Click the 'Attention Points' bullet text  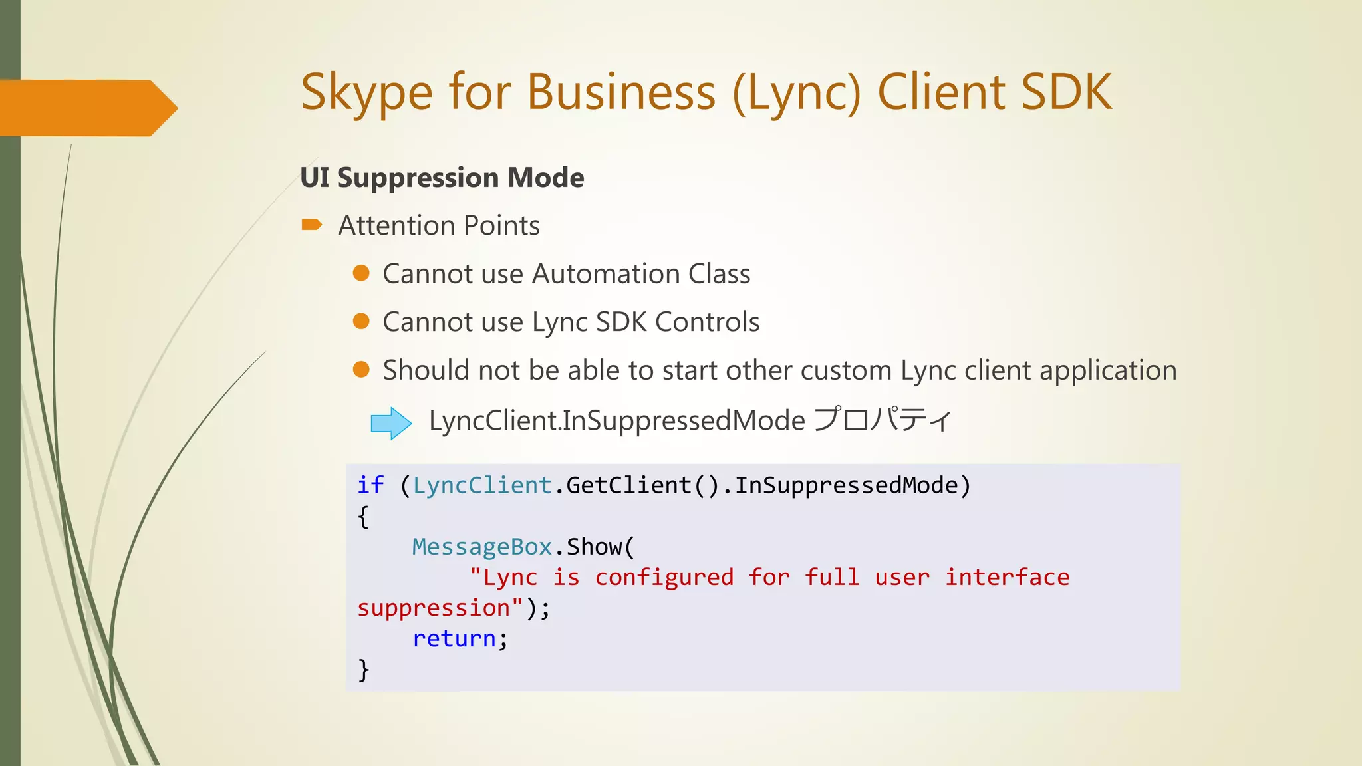(x=439, y=225)
